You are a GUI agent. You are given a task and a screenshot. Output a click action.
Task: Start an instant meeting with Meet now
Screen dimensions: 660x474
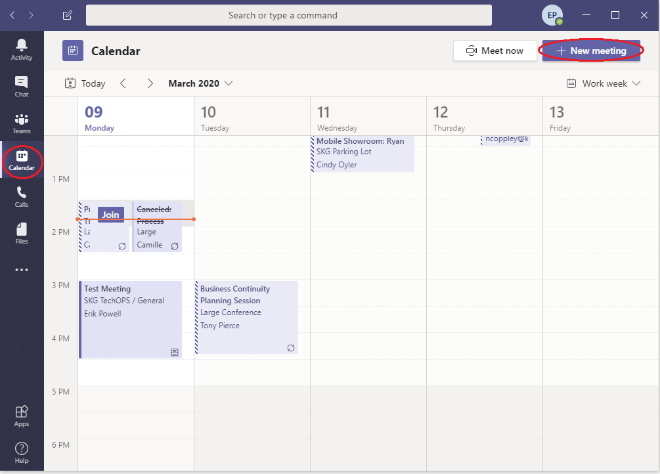(x=495, y=51)
